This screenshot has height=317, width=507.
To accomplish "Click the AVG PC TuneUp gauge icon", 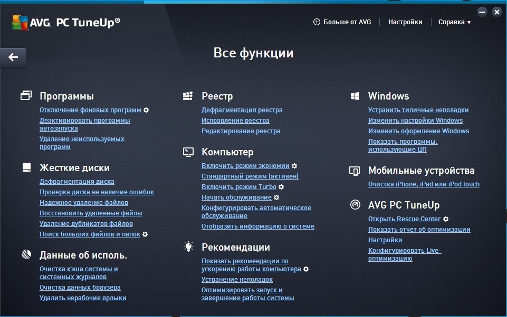I will pyautogui.click(x=355, y=205).
